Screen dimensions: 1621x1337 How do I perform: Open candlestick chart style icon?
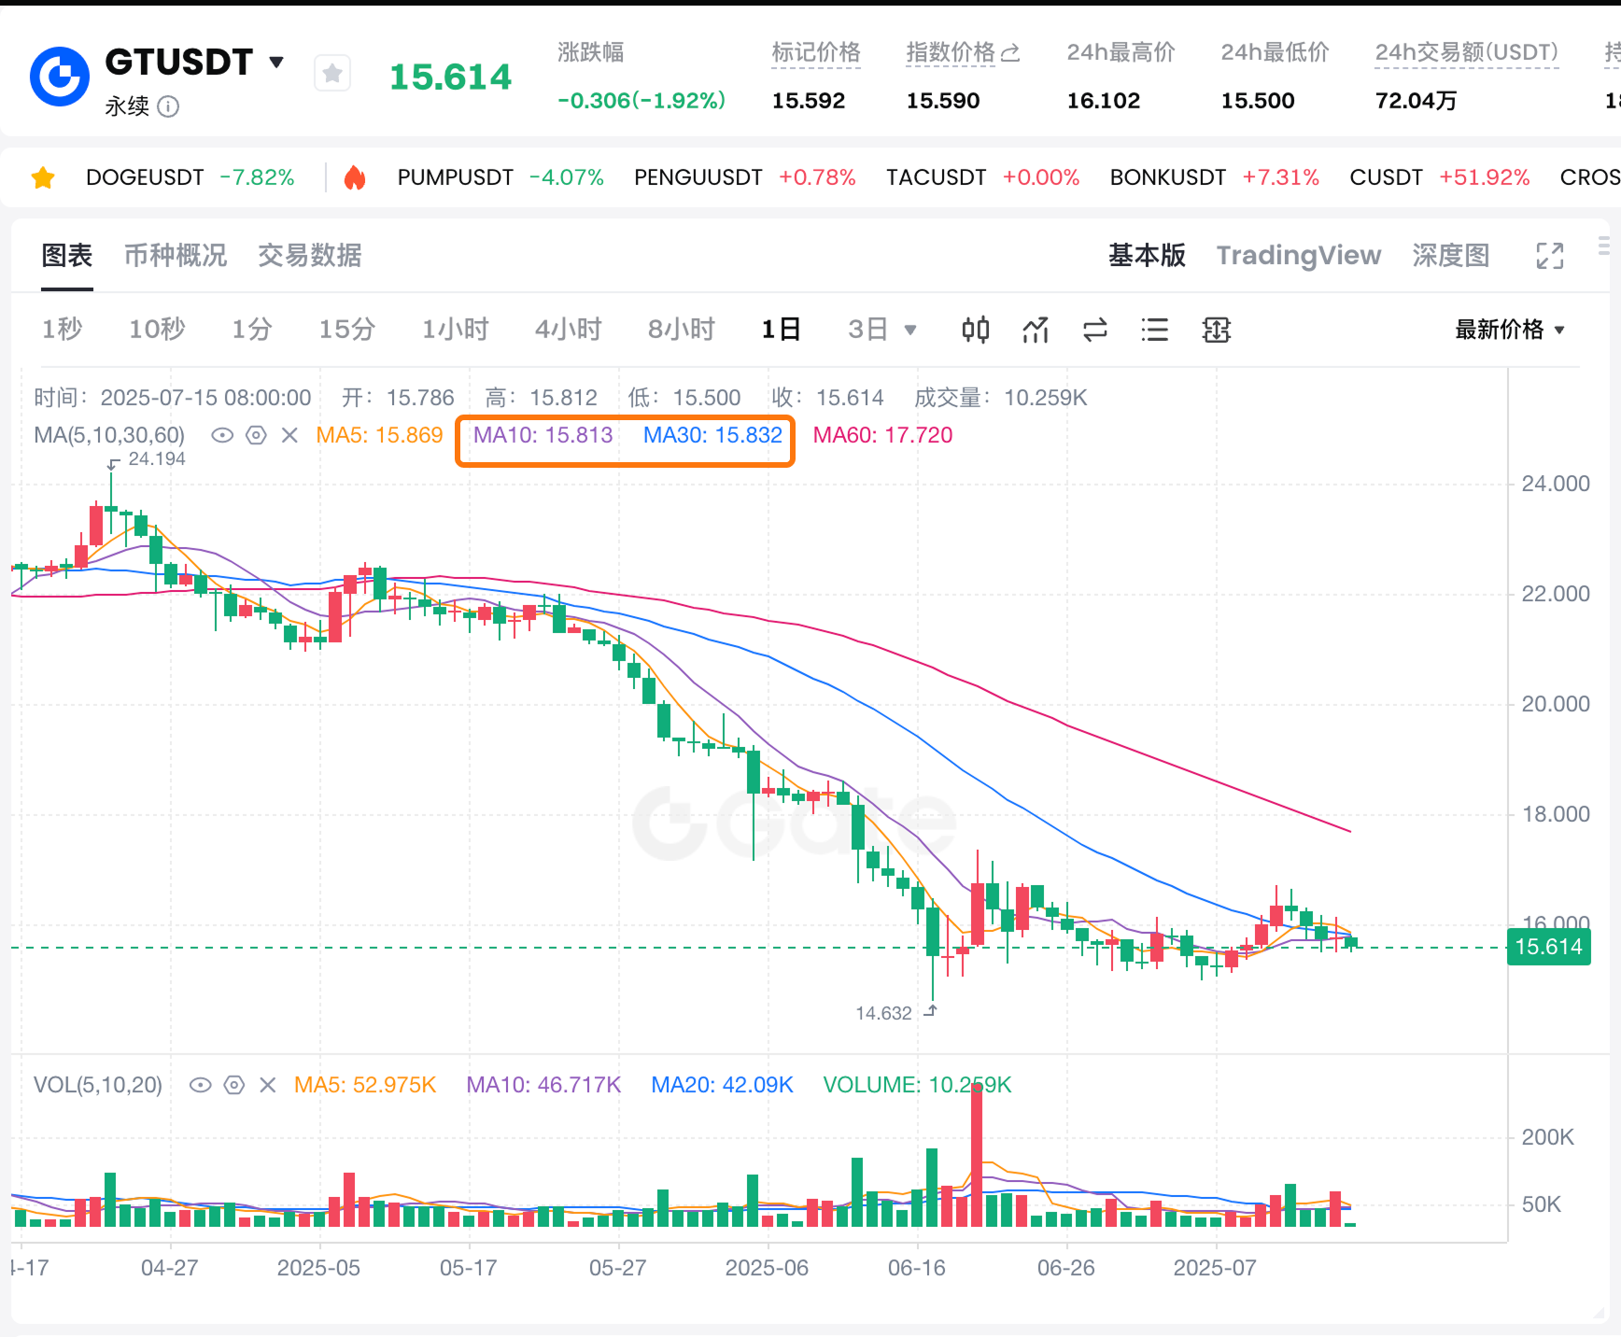click(x=976, y=330)
